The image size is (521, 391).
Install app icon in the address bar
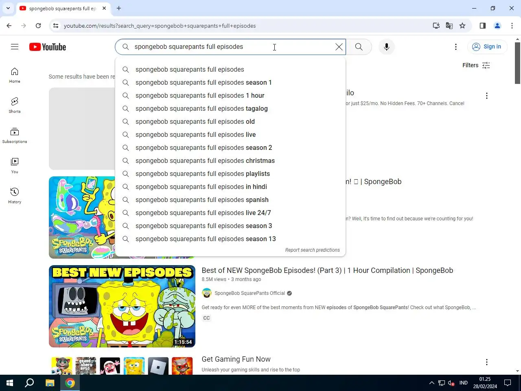tap(436, 26)
